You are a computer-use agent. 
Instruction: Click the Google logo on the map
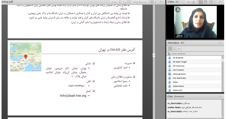pos(14,70)
